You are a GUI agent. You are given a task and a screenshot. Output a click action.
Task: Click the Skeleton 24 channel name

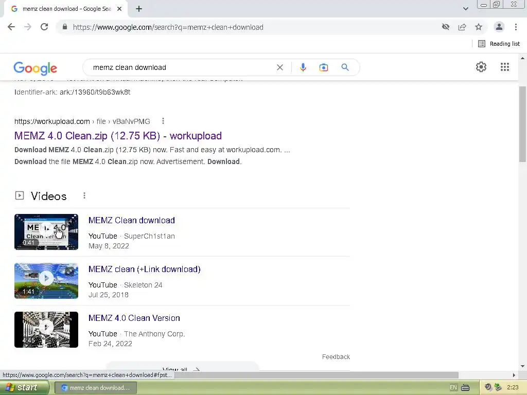pos(143,285)
